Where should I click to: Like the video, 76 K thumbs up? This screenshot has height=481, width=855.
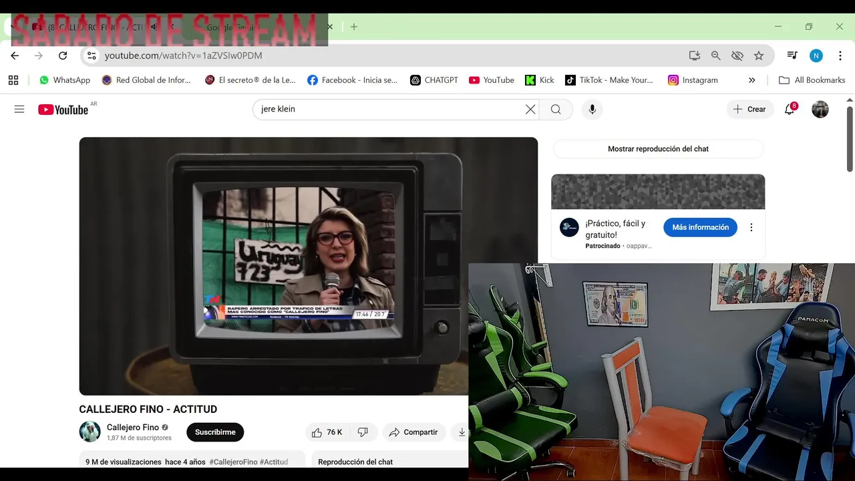pyautogui.click(x=327, y=432)
